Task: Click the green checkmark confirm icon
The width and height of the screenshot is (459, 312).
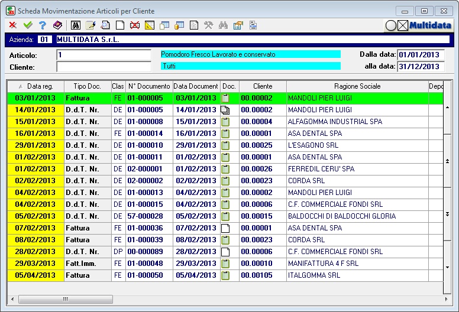Action: click(28, 25)
